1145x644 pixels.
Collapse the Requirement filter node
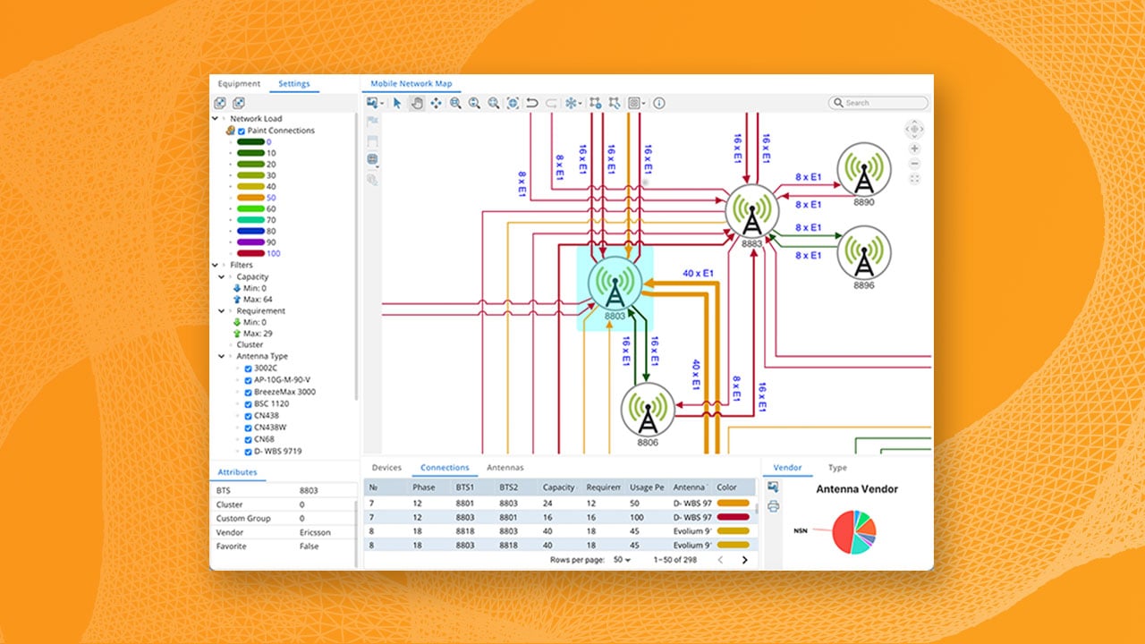coord(222,311)
